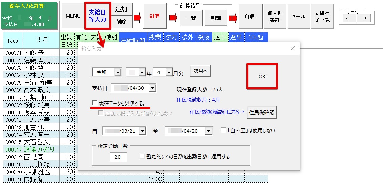Check 「自～至」は使用しない option
The height and width of the screenshot is (183, 383).
pyautogui.click(x=223, y=130)
